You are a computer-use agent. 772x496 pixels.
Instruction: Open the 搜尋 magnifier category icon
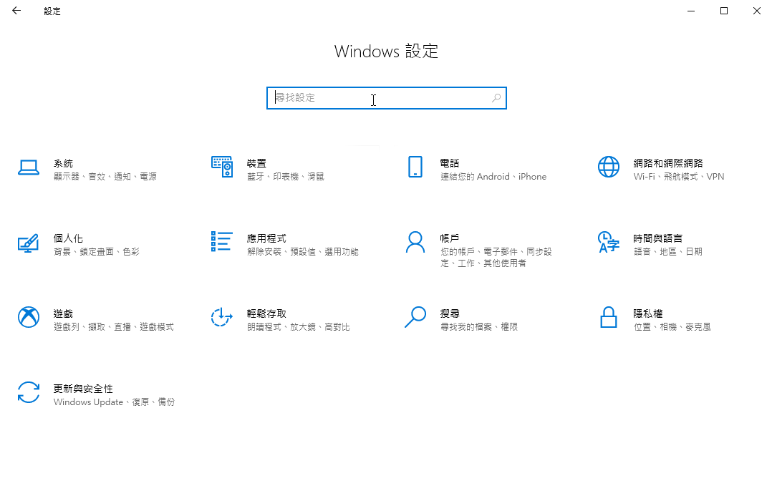(415, 317)
